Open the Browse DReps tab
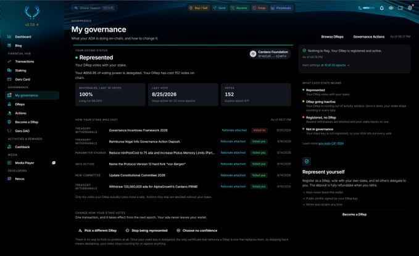This screenshot has width=419, height=256. coord(332,36)
